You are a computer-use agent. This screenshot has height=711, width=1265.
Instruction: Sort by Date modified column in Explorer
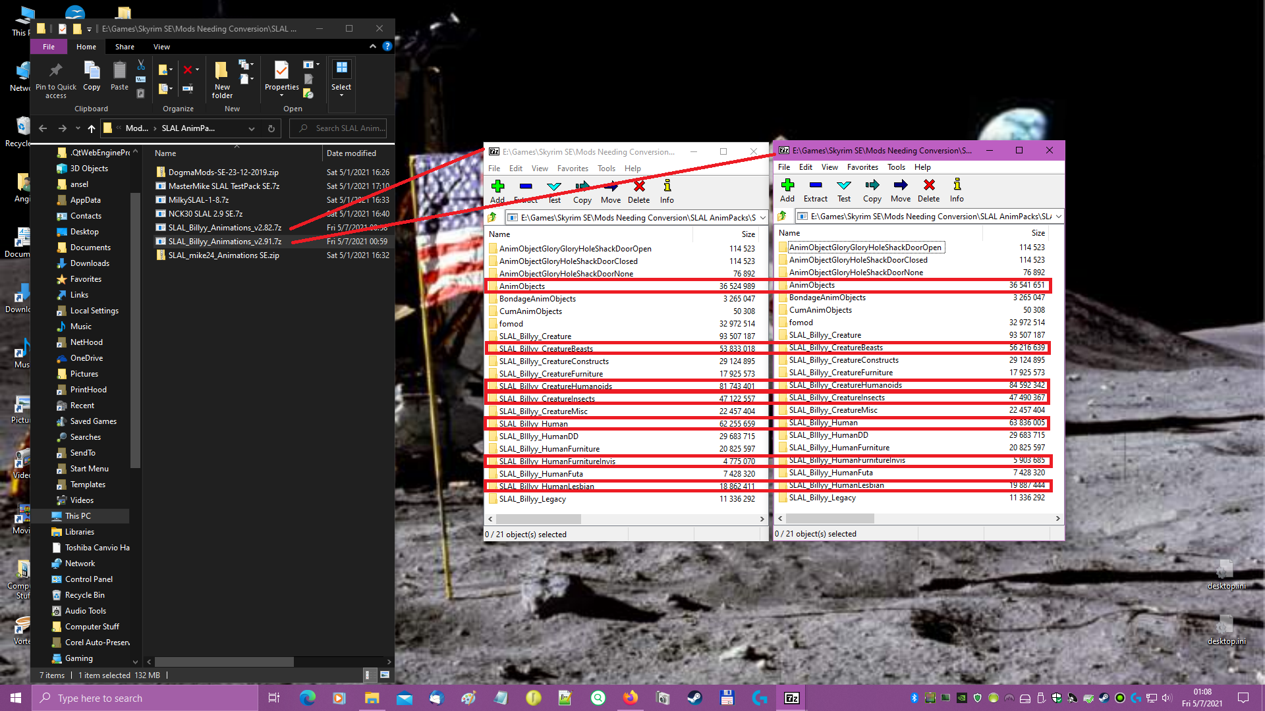coord(351,153)
